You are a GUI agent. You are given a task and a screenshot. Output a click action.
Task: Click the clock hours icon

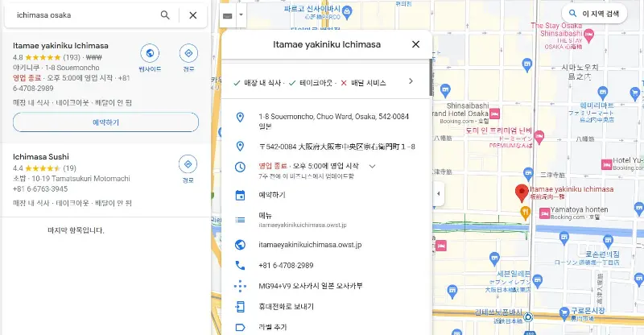click(240, 167)
